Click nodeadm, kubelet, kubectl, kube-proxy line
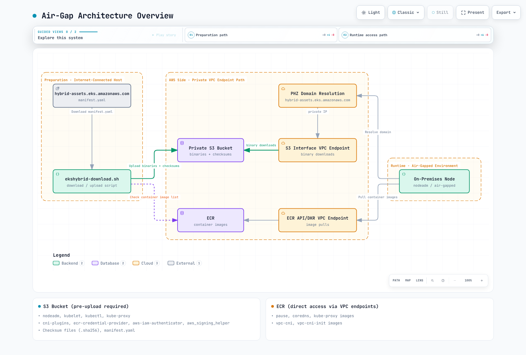 pyautogui.click(x=86, y=316)
